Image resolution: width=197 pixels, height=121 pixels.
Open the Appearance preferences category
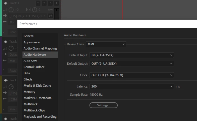tap(40, 42)
